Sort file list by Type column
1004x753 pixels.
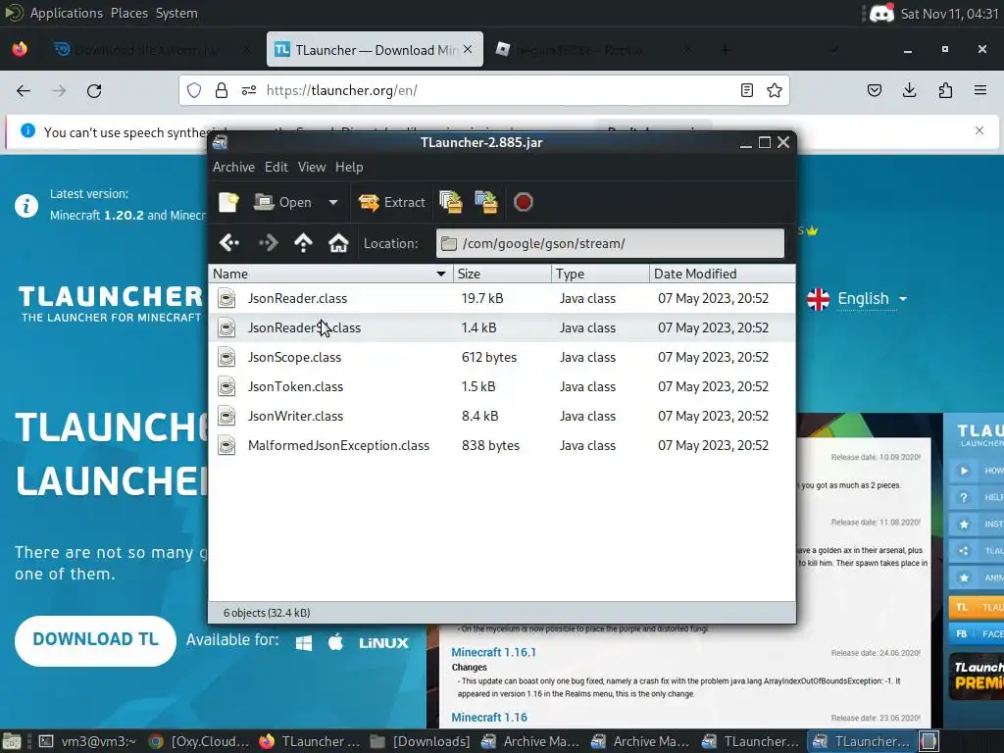pyautogui.click(x=600, y=274)
